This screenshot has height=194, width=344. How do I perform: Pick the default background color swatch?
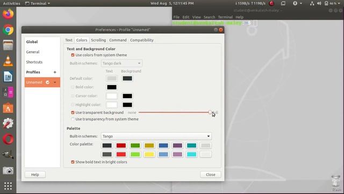click(x=127, y=79)
